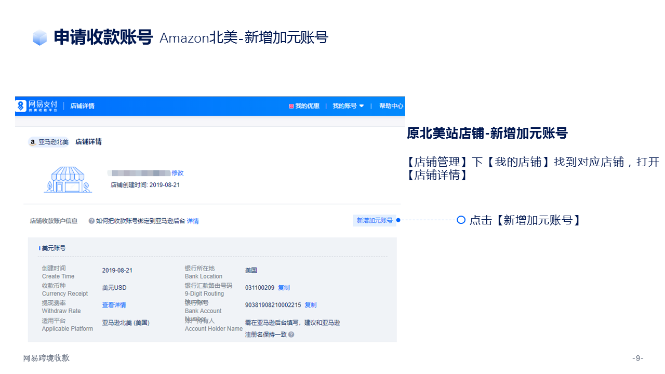Viewport: 665px width, 374px height.
Task: Click the 亚马逊北美 (美国) platform value
Action: (126, 323)
